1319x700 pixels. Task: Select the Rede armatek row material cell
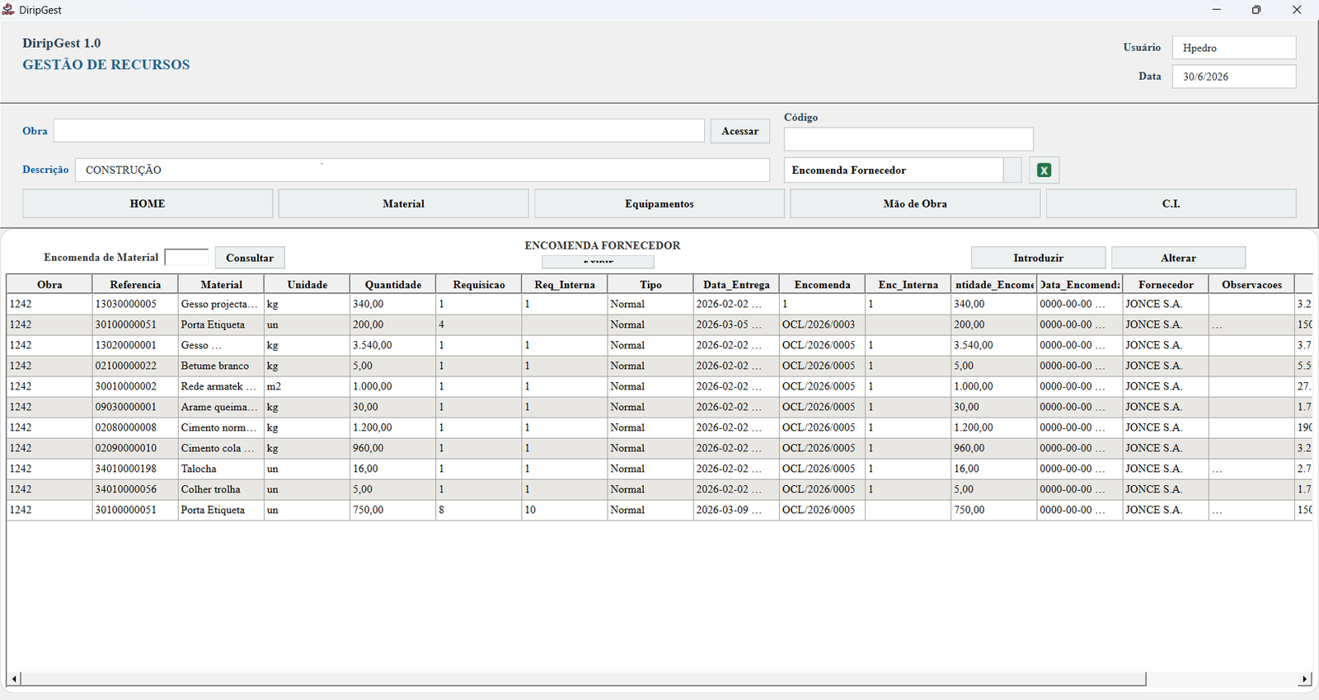pyautogui.click(x=222, y=386)
